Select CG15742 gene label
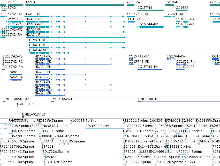This screenshot has width=220, height=166. 9,8
